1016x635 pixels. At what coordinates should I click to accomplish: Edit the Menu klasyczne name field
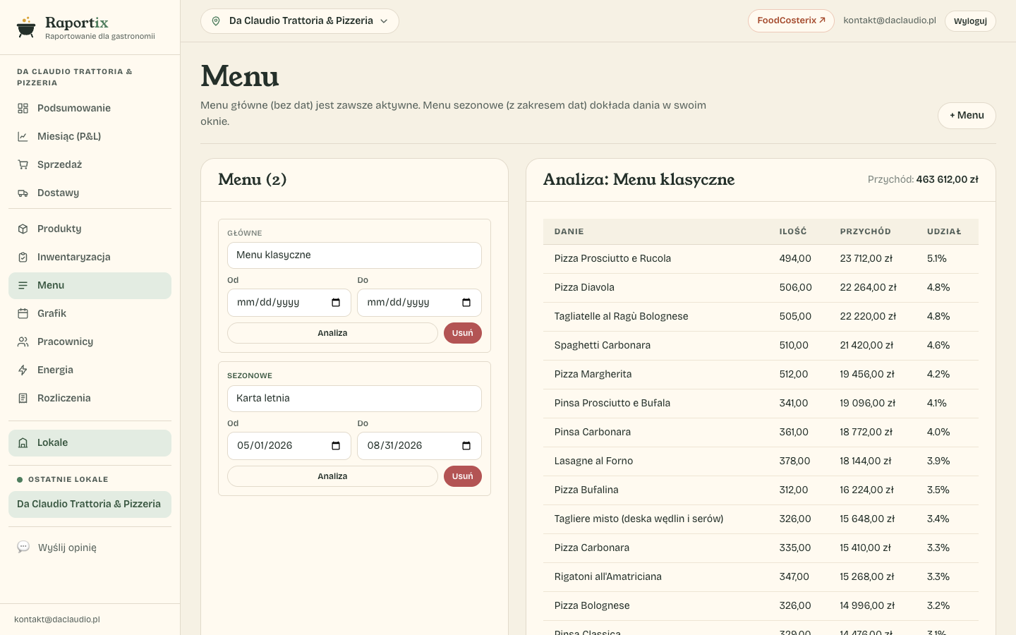354,255
